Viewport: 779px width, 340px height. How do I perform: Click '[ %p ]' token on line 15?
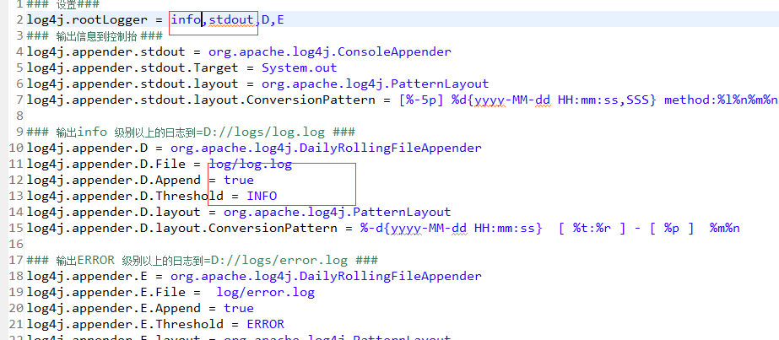point(672,228)
